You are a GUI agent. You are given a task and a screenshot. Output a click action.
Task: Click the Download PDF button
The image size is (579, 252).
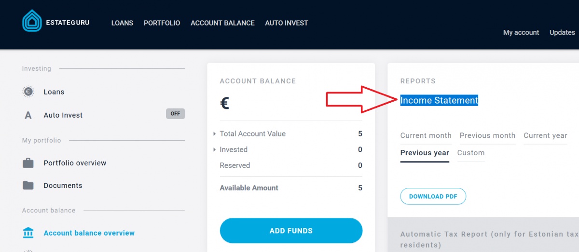pyautogui.click(x=433, y=197)
